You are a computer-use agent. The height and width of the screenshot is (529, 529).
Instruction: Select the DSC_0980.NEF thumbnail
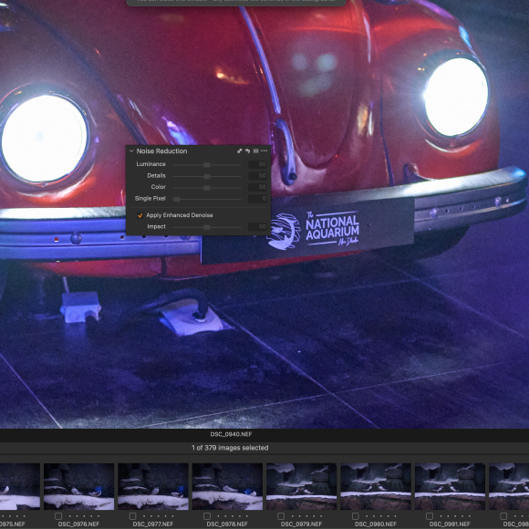(x=376, y=486)
